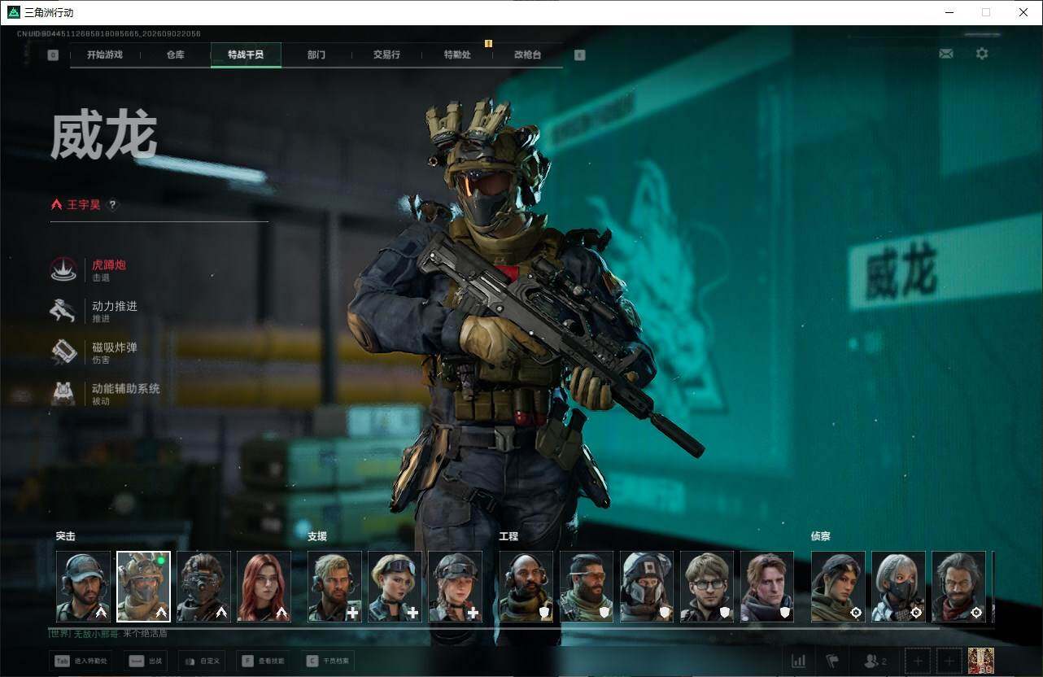
Task: Open the statistics bar chart icon
Action: tap(799, 661)
